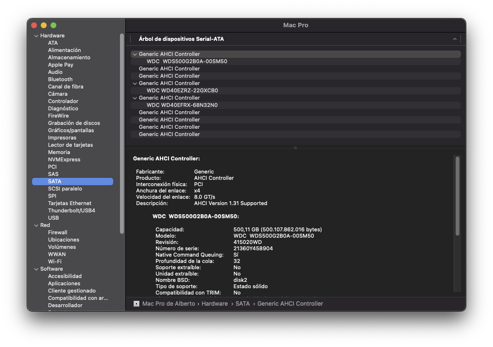Click the green zoom window button
Viewport: 493px width, 347px height.
click(x=53, y=25)
